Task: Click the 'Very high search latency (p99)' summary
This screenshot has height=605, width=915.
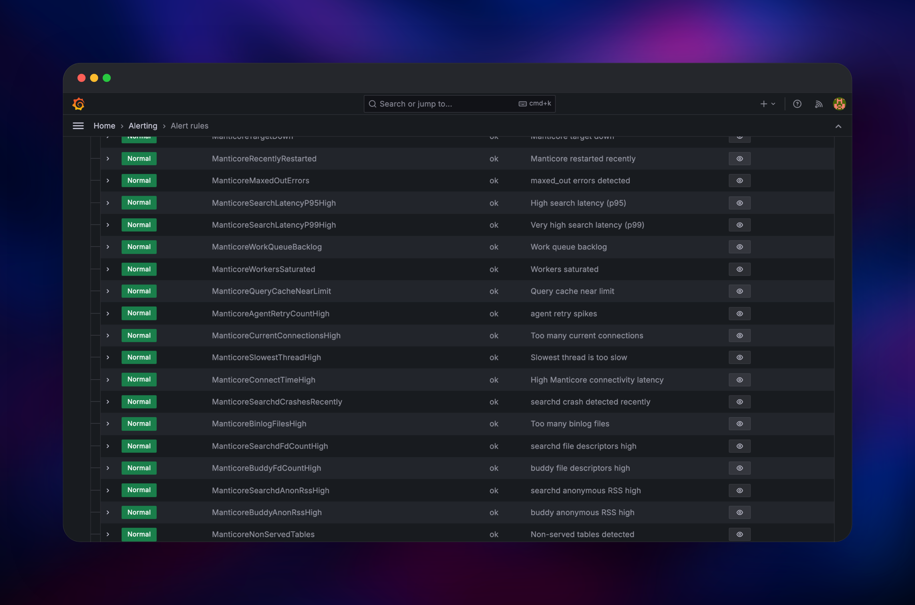Action: (x=587, y=225)
